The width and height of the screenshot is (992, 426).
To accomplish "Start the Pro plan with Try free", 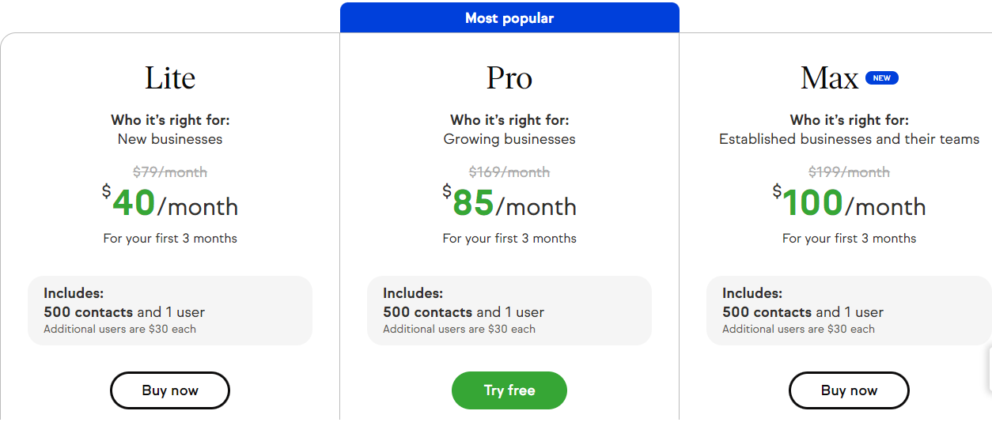I will [509, 390].
